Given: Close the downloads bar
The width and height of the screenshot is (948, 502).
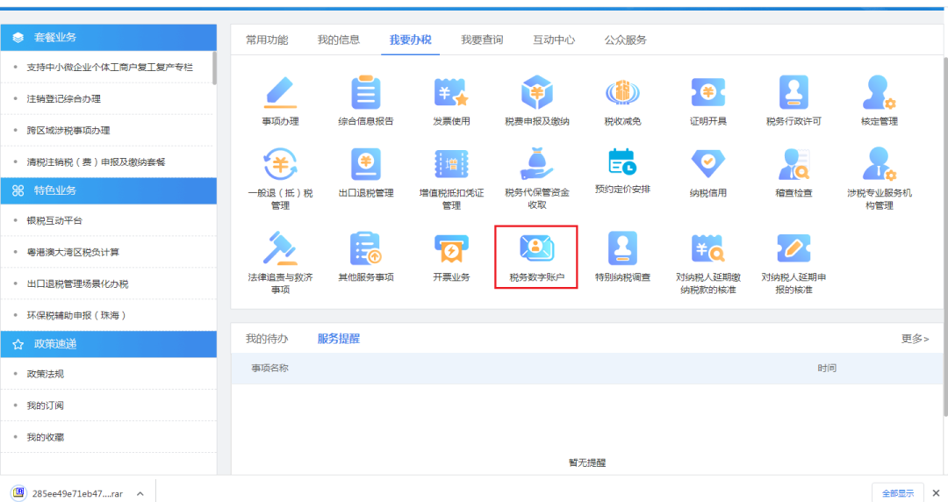Looking at the screenshot, I should point(936,493).
